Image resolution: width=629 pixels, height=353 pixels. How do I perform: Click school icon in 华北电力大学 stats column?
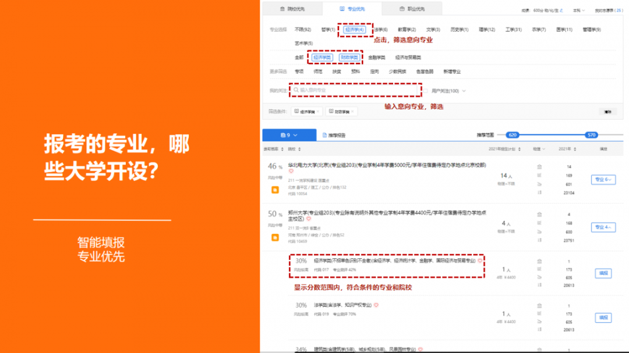539,167
